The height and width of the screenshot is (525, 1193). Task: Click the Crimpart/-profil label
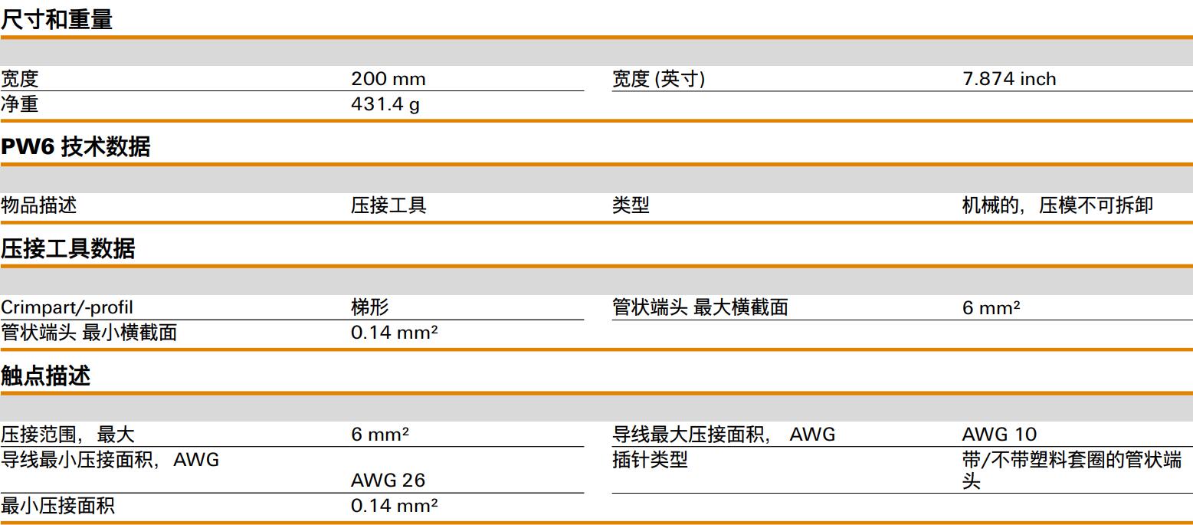[x=67, y=307]
